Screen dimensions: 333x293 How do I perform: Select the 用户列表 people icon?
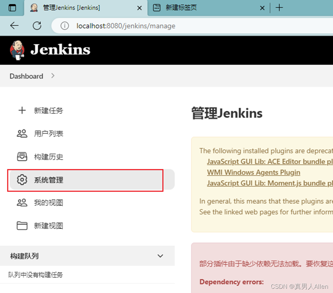tap(22, 134)
